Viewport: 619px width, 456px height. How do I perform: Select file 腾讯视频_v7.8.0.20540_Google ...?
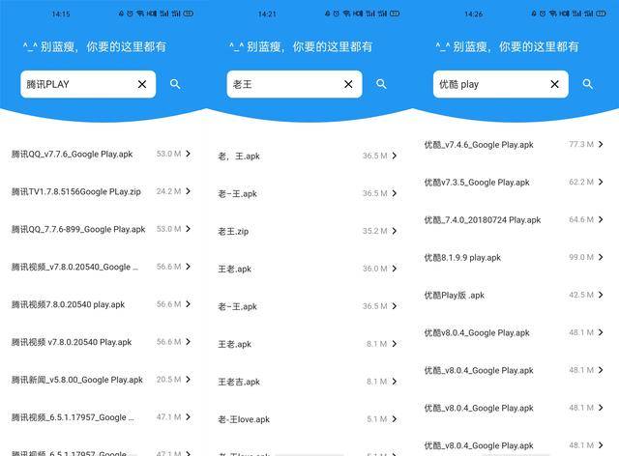(x=74, y=267)
